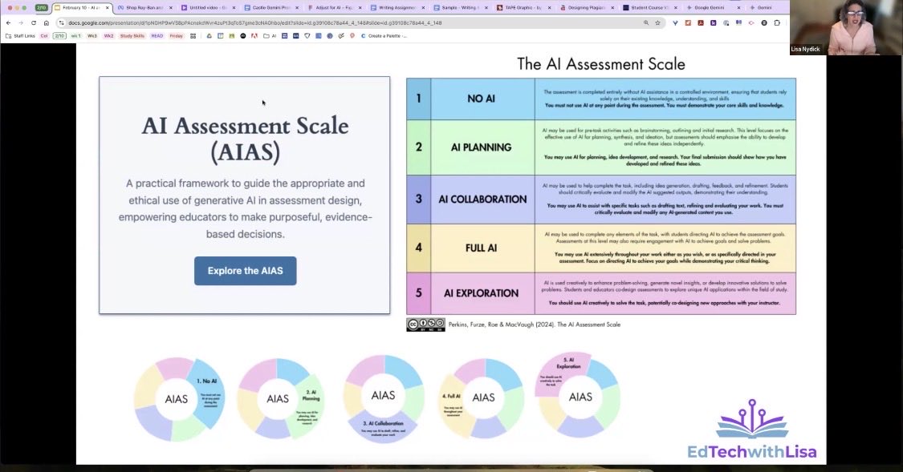Switch to the Designing Plagiarism tab
Viewport: 903px width, 472px height.
[x=586, y=7]
